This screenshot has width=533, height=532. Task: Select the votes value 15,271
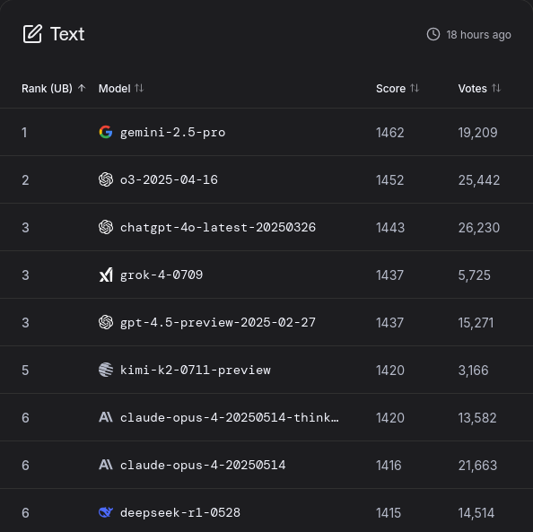coord(476,323)
